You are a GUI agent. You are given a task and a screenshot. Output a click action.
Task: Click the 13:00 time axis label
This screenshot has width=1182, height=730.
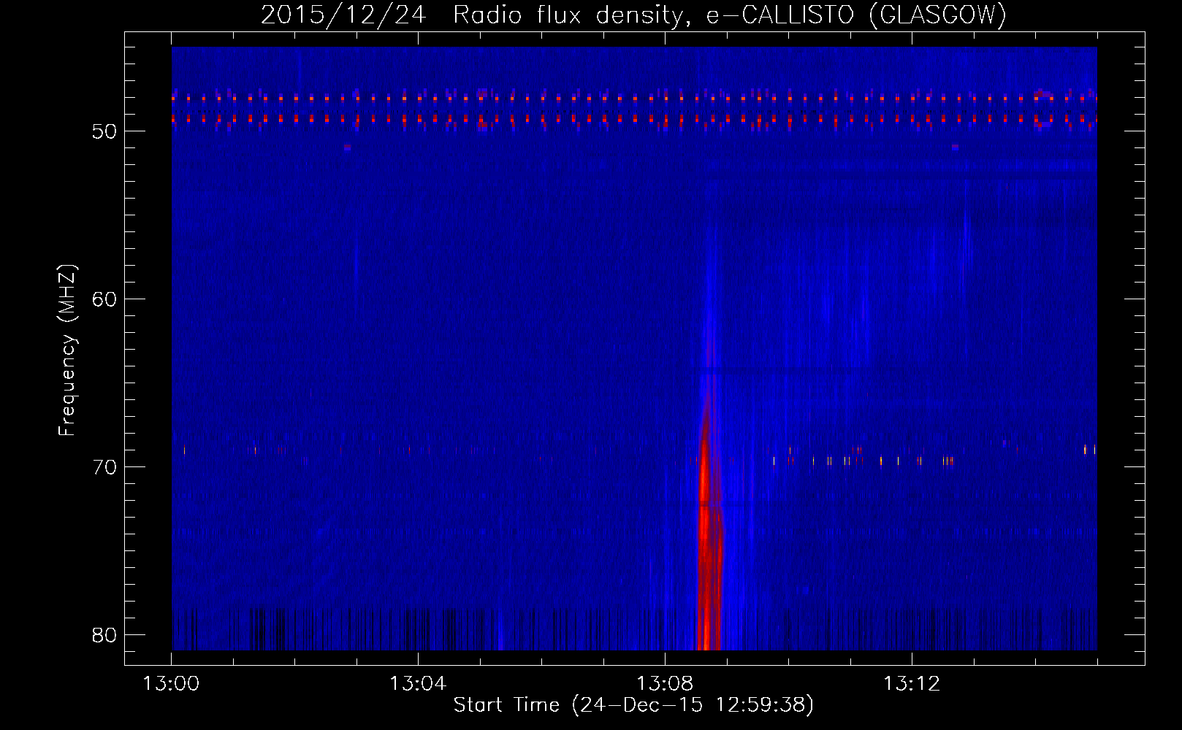171,684
